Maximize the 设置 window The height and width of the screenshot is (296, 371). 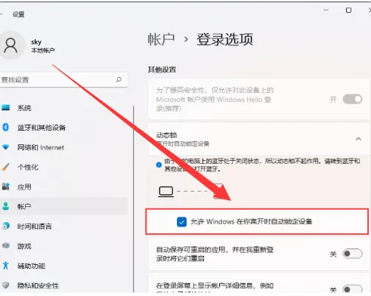(x=348, y=10)
